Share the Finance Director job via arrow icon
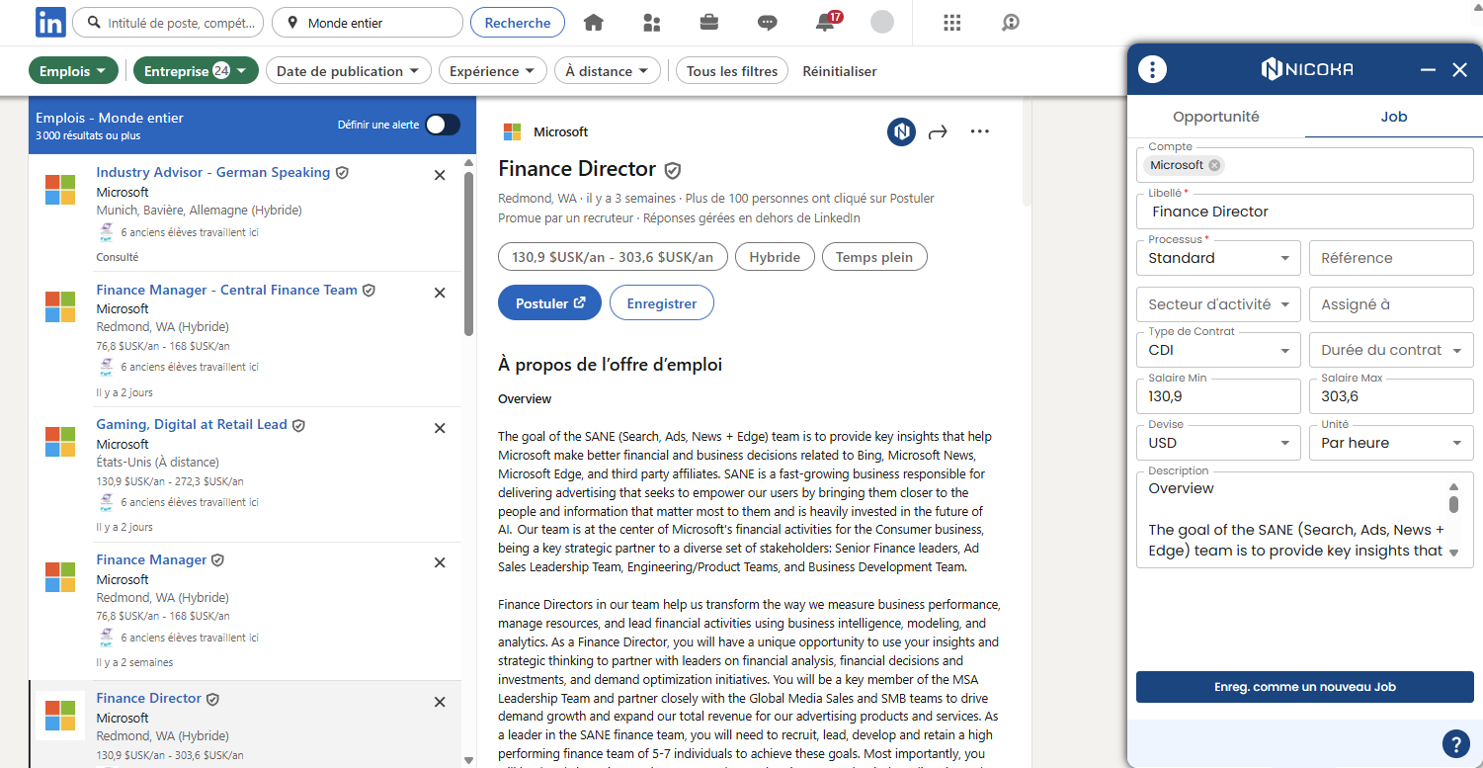Image resolution: width=1483 pixels, height=768 pixels. point(938,131)
